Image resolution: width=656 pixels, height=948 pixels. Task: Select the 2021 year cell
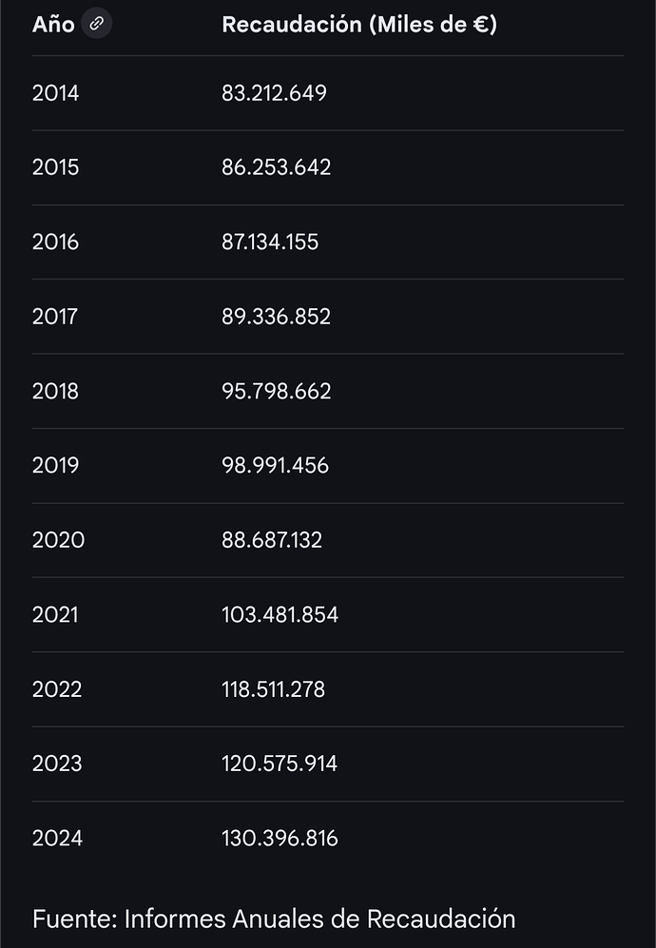[x=55, y=614]
